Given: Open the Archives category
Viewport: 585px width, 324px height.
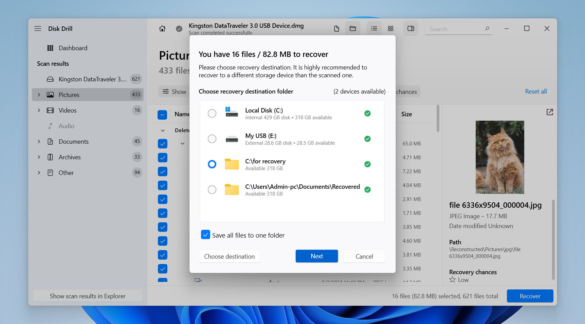Looking at the screenshot, I should click(x=88, y=157).
